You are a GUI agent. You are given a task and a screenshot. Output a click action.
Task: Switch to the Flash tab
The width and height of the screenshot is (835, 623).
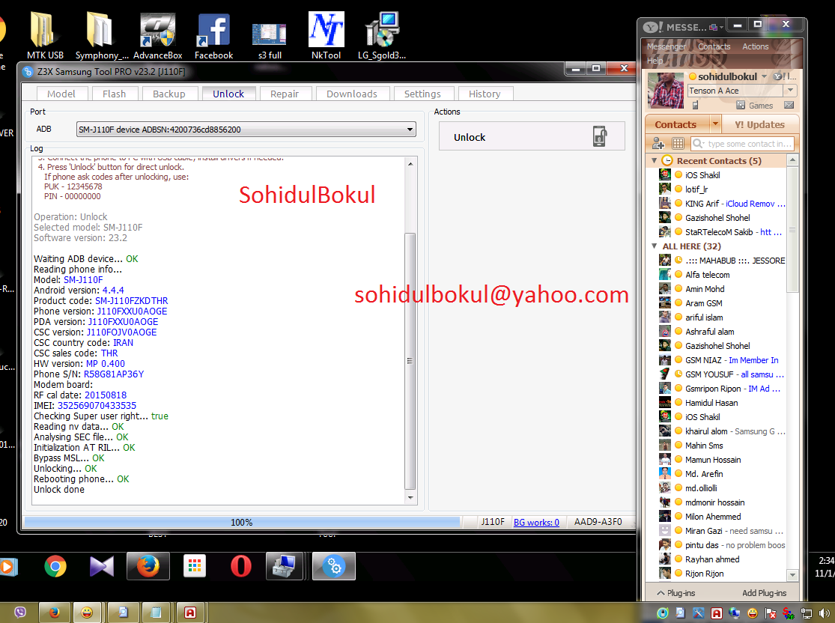[114, 94]
